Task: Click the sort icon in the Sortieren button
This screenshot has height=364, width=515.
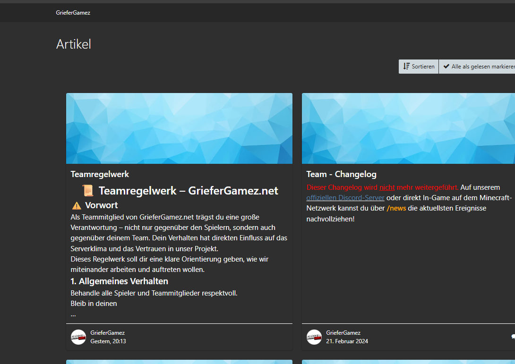Action: tap(406, 67)
